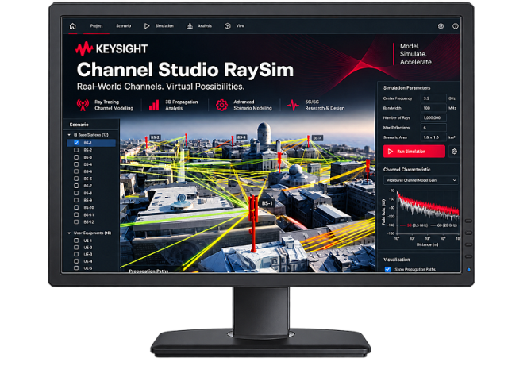Screen dimensions: 508x381
Task: Click the 6G (28 GHz) legend entry
Action: [444, 225]
